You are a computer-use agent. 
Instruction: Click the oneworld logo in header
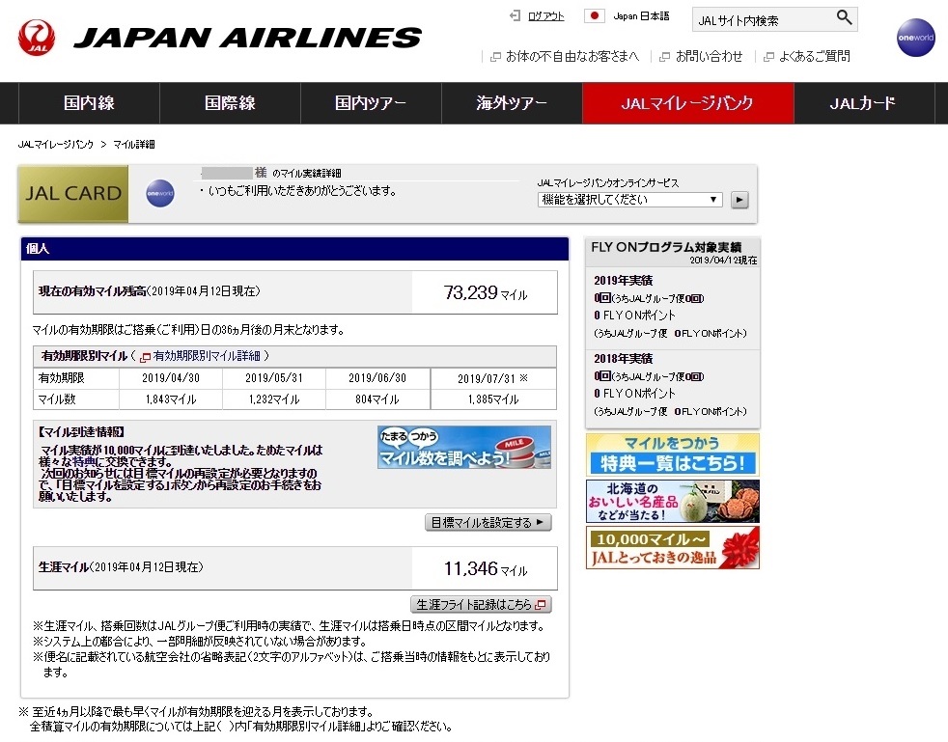click(x=915, y=38)
